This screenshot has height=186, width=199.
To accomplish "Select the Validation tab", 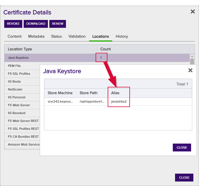I will click(x=77, y=37).
